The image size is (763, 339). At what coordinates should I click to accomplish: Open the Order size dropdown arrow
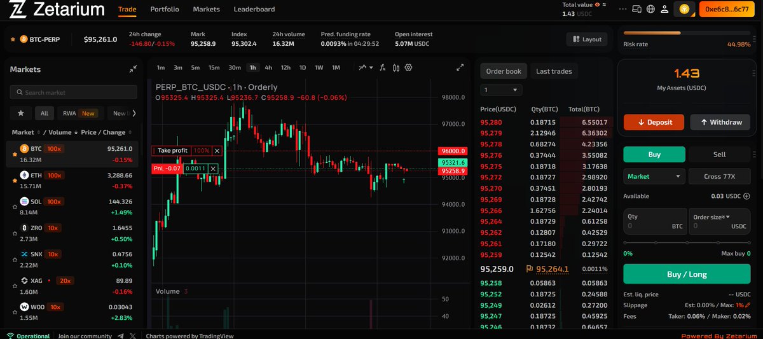727,217
